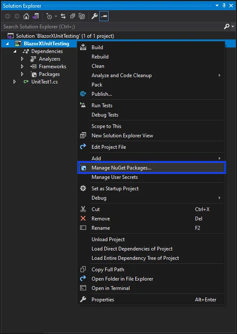Choose Manage NuGet Packages...

pyautogui.click(x=151, y=168)
